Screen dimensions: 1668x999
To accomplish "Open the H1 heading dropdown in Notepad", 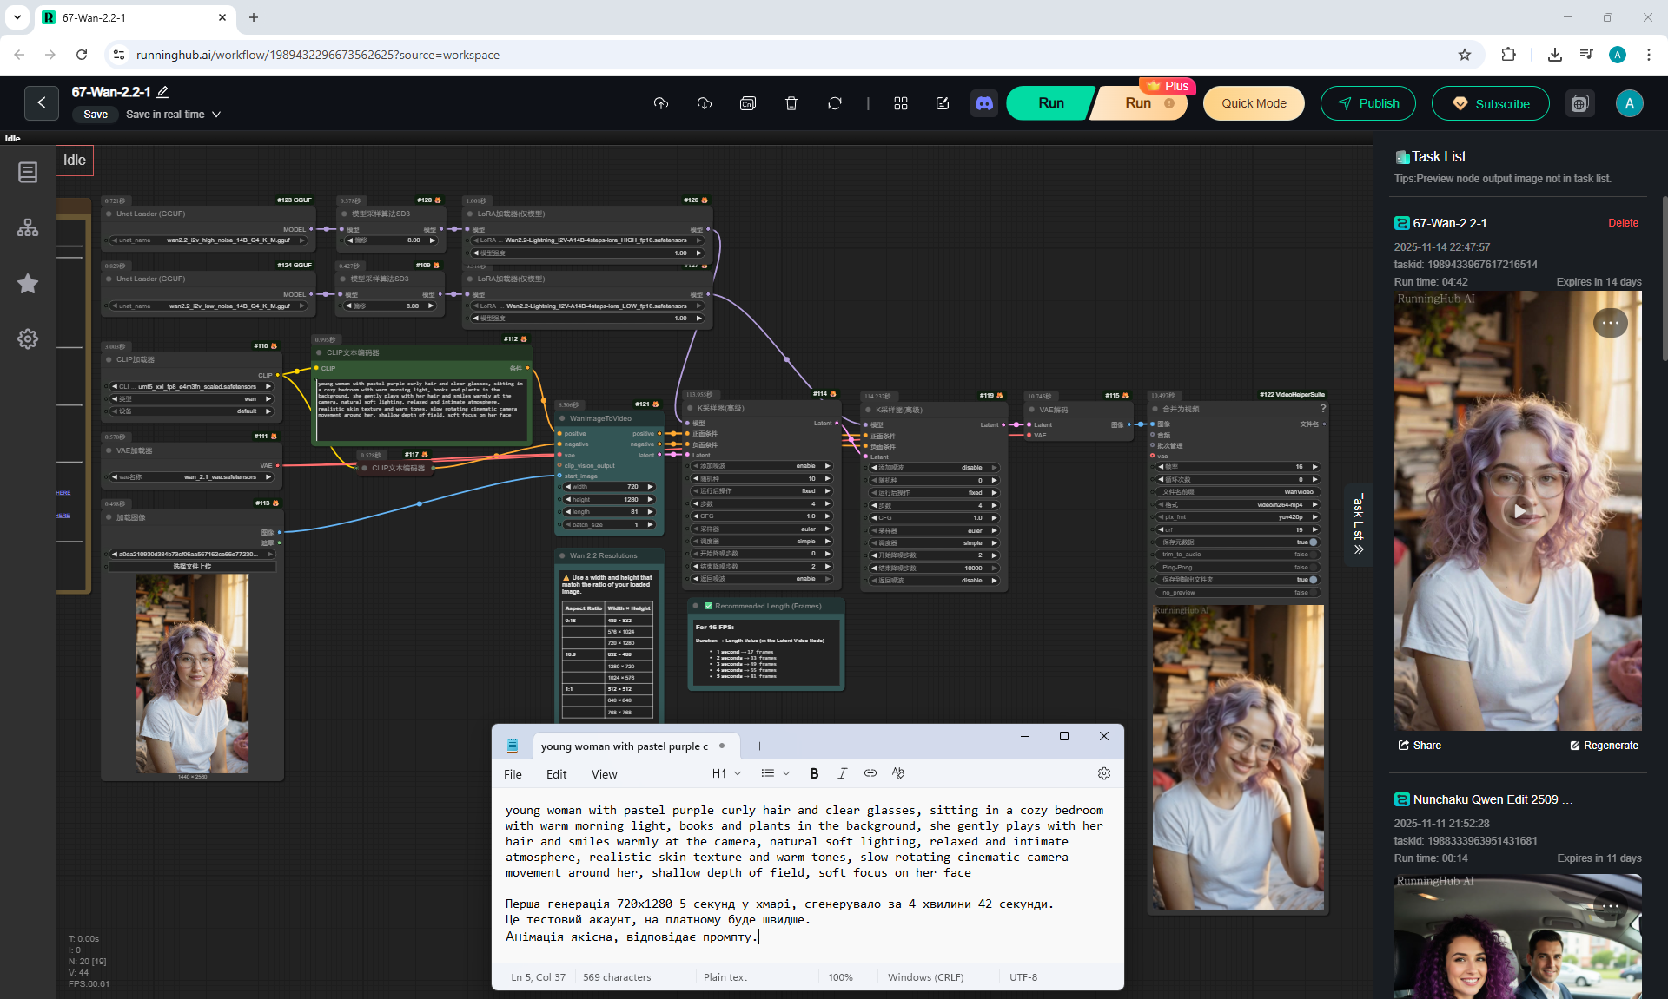I will point(726,773).
